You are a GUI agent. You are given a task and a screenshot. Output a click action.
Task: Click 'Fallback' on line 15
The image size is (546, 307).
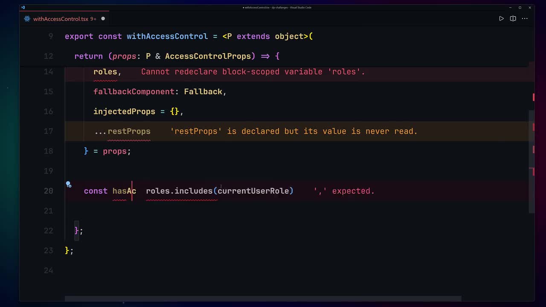point(203,92)
